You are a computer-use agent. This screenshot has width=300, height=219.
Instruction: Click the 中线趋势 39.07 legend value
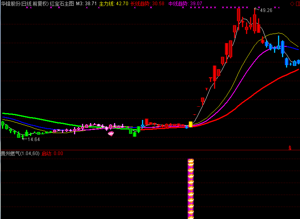[x=185, y=4]
